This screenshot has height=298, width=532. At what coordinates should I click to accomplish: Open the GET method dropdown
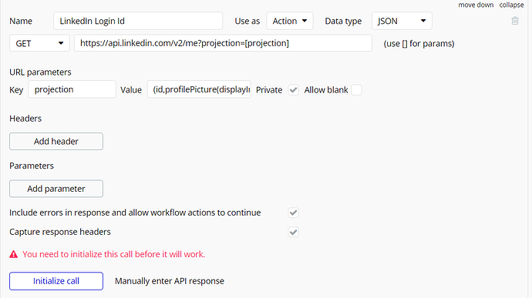tap(39, 43)
